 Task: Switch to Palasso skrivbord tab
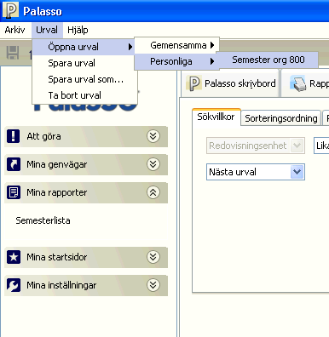[231, 83]
